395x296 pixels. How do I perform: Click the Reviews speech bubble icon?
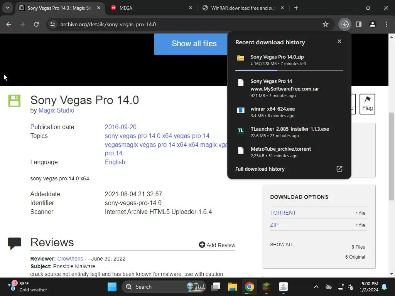point(14,244)
